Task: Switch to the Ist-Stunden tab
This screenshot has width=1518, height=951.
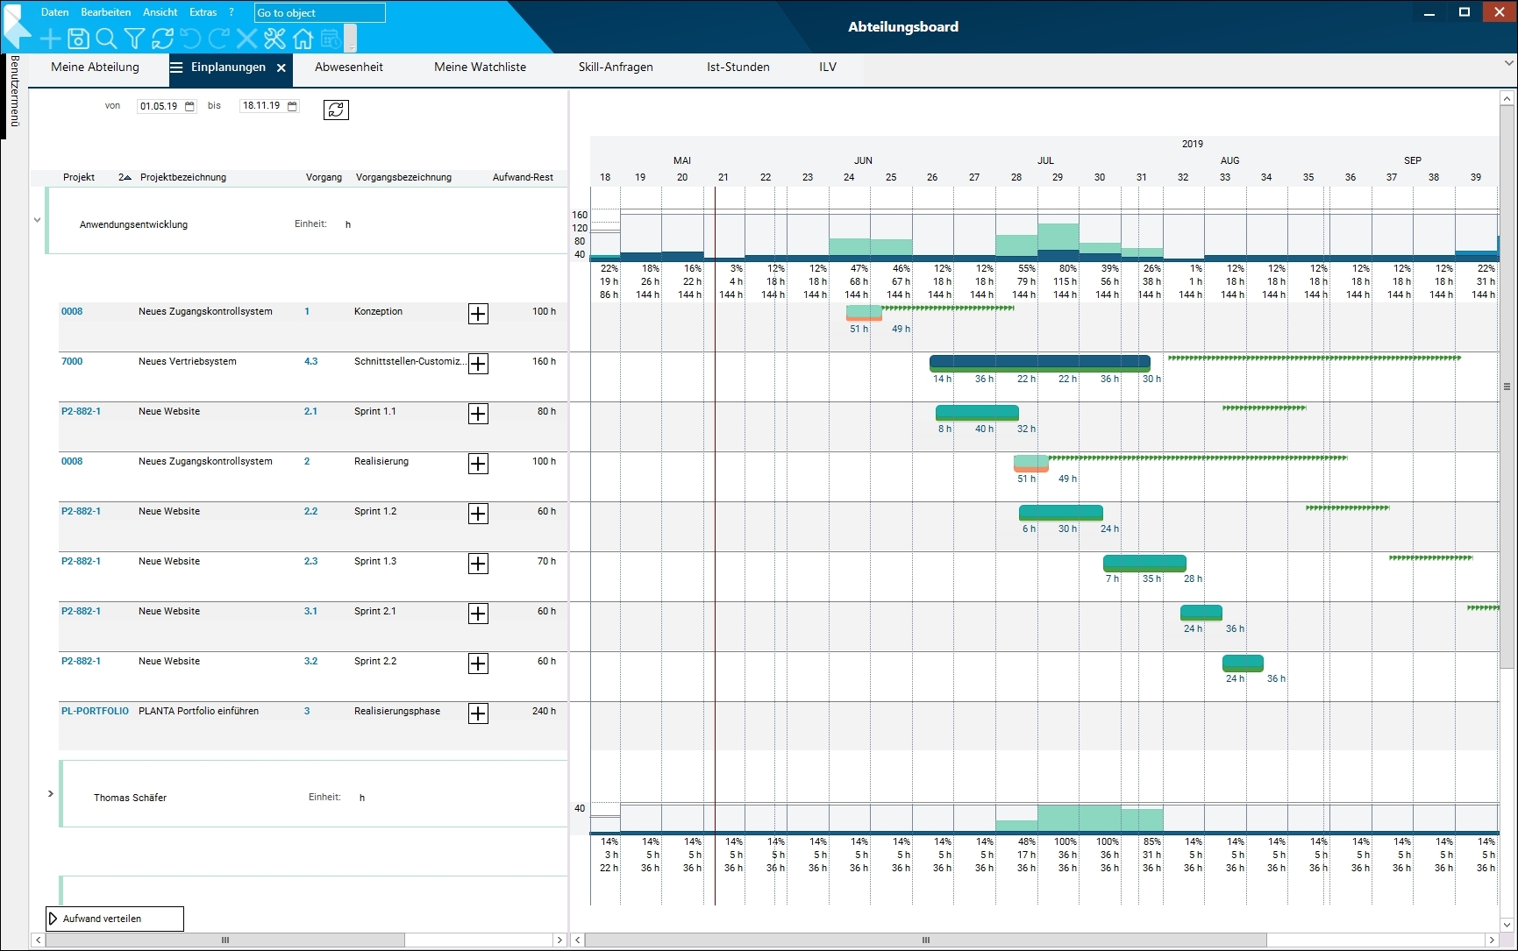Action: coord(738,67)
